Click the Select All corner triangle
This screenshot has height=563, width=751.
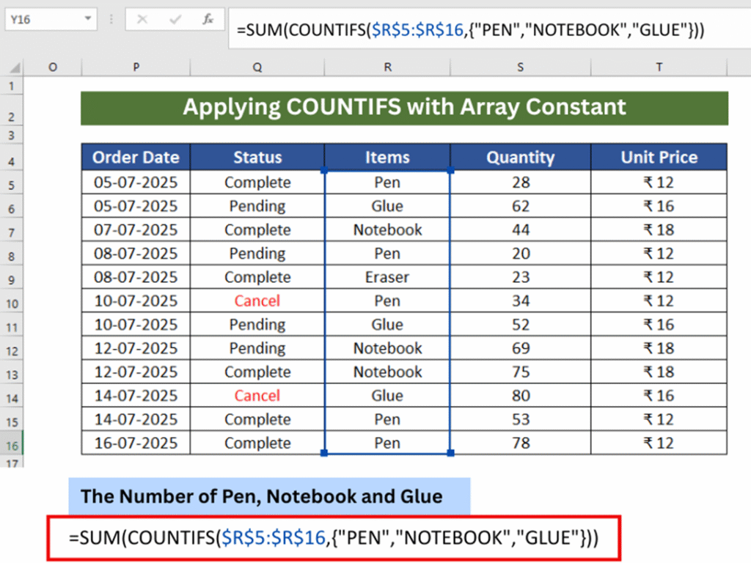click(x=15, y=67)
